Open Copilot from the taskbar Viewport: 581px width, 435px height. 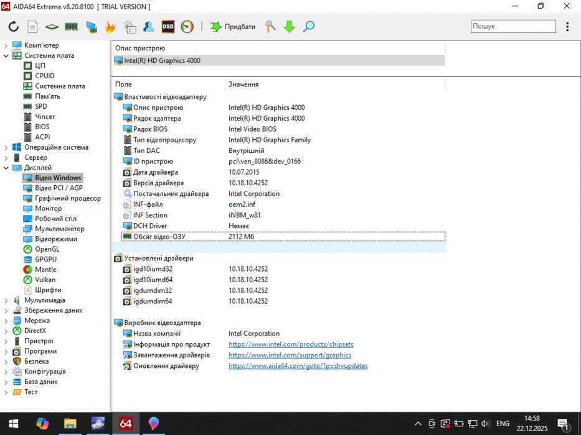click(42, 424)
